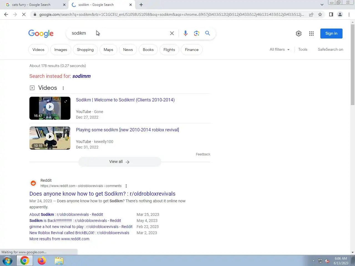Show hidden system tray icons
355x266 pixels.
(x=313, y=261)
